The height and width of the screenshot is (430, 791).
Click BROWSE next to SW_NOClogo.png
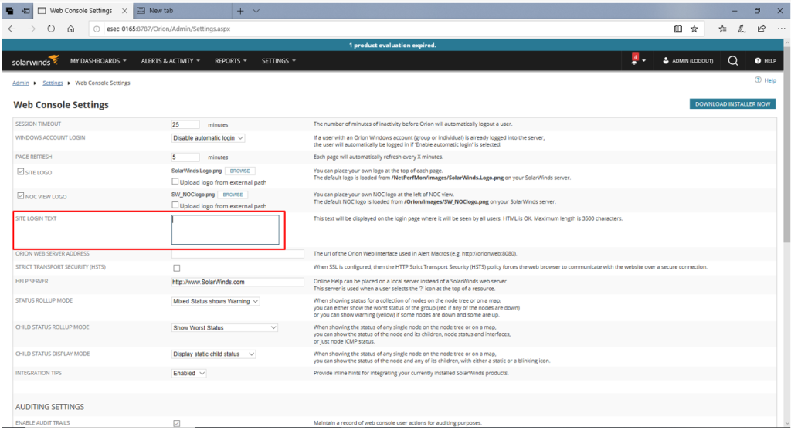233,195
